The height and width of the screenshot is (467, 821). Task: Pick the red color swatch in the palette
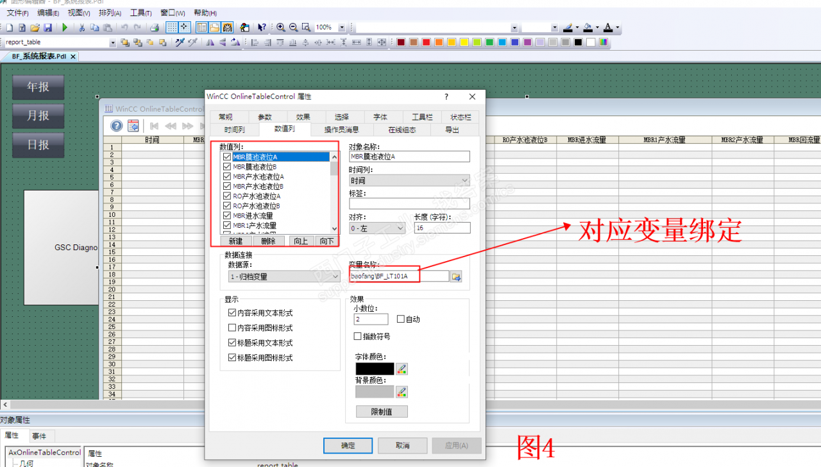(x=426, y=42)
